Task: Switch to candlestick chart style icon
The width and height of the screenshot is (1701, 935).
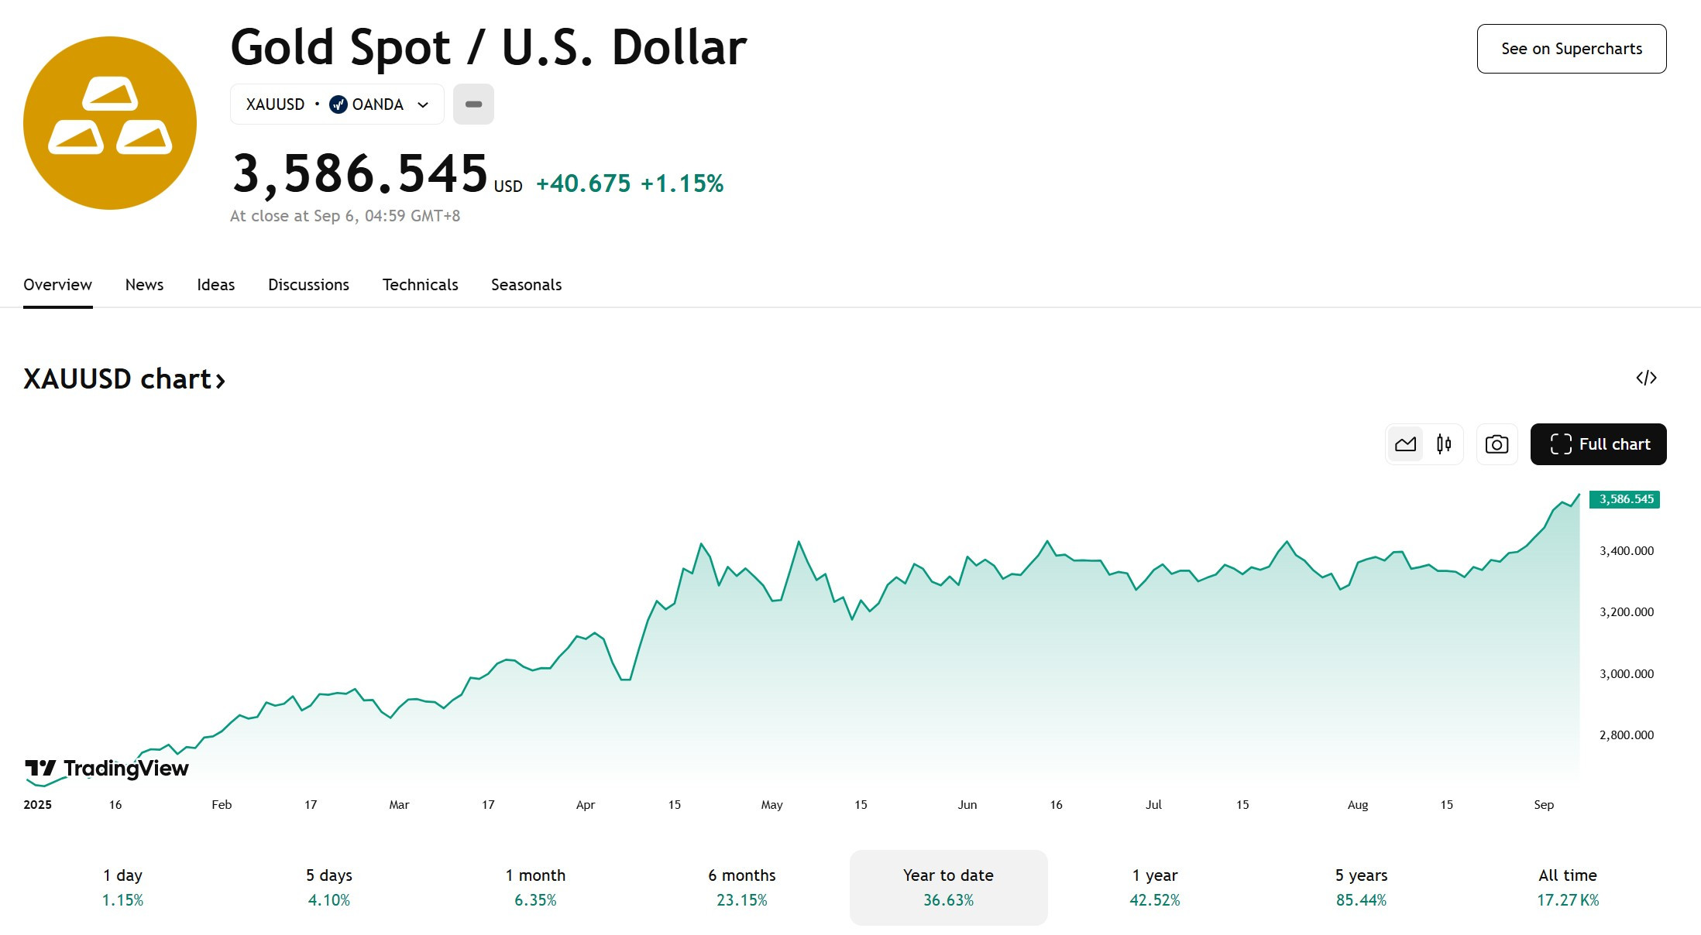Action: pyautogui.click(x=1444, y=444)
